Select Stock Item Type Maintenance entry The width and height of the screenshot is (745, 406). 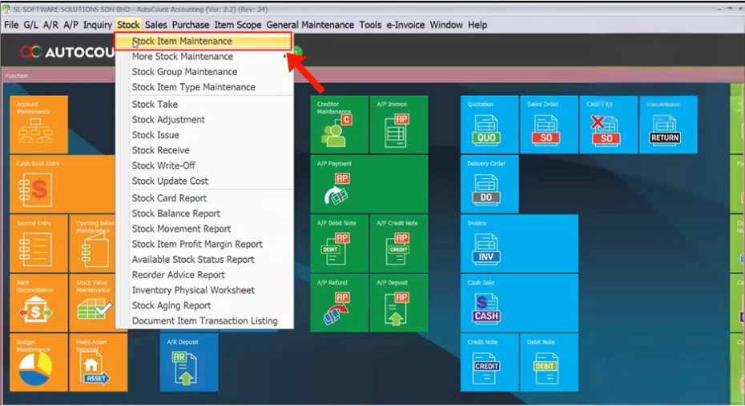(x=204, y=87)
